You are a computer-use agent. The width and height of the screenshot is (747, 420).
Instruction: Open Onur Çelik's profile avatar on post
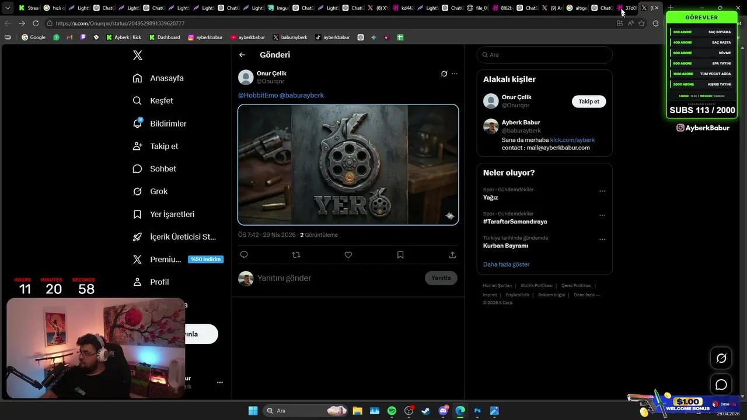click(x=246, y=77)
